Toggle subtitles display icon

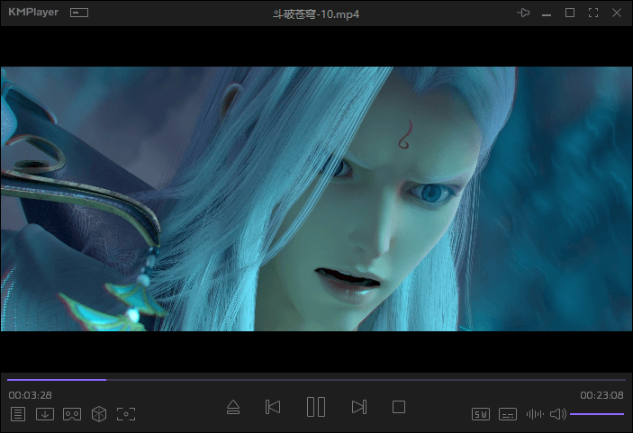(508, 414)
